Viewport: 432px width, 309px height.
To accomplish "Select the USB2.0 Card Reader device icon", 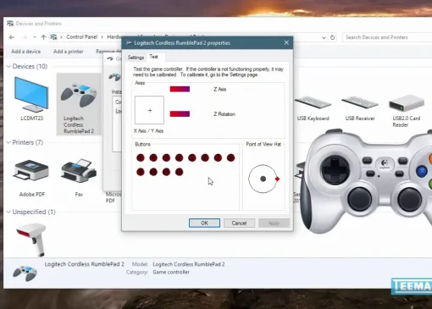I will pos(407,103).
